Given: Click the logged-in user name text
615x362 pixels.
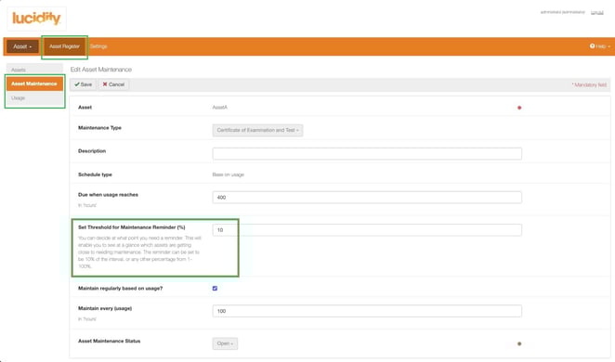Looking at the screenshot, I should [x=562, y=13].
